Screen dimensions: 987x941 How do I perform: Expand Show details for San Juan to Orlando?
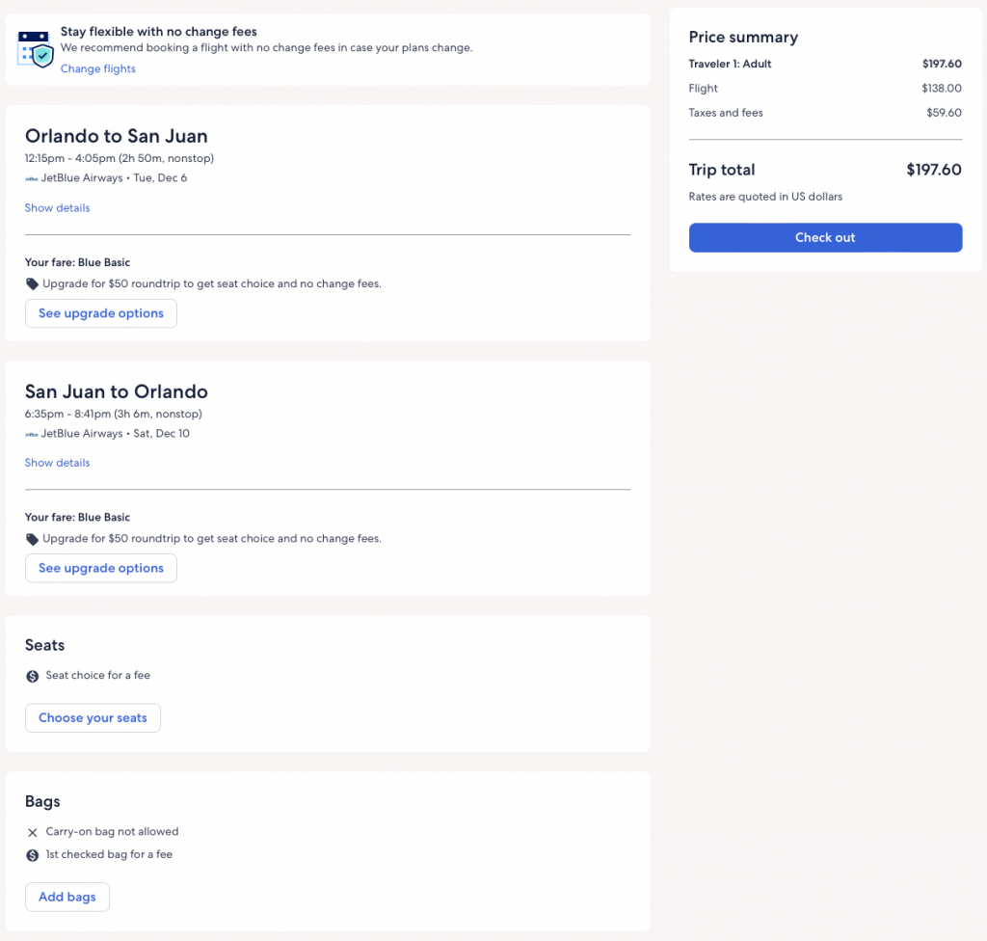(57, 463)
